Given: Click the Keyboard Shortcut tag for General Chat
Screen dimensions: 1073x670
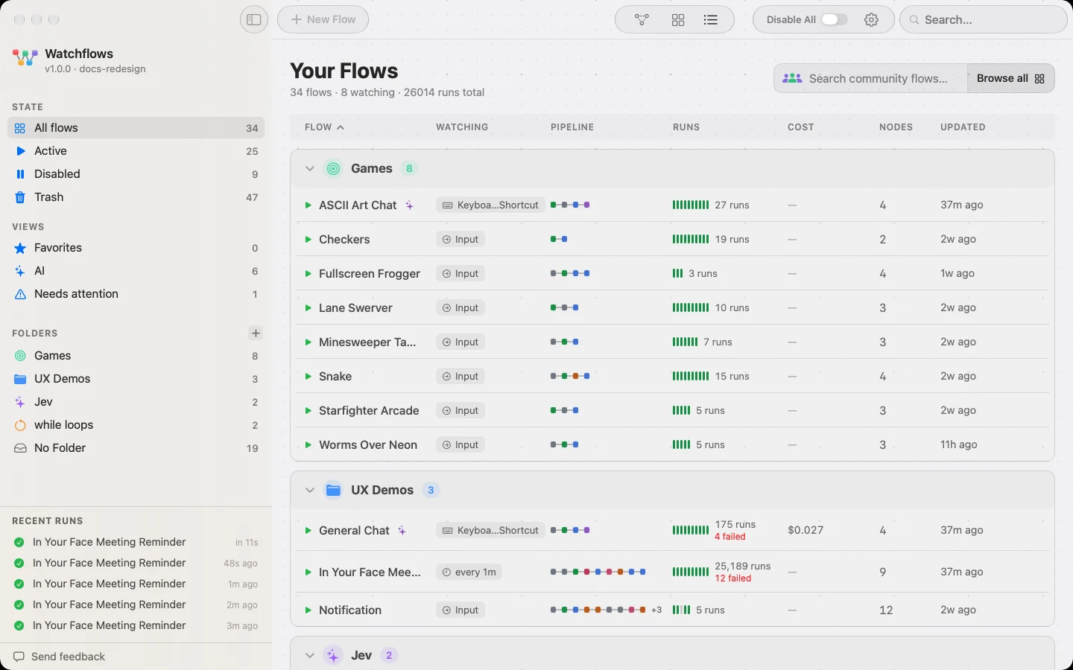Looking at the screenshot, I should [490, 530].
